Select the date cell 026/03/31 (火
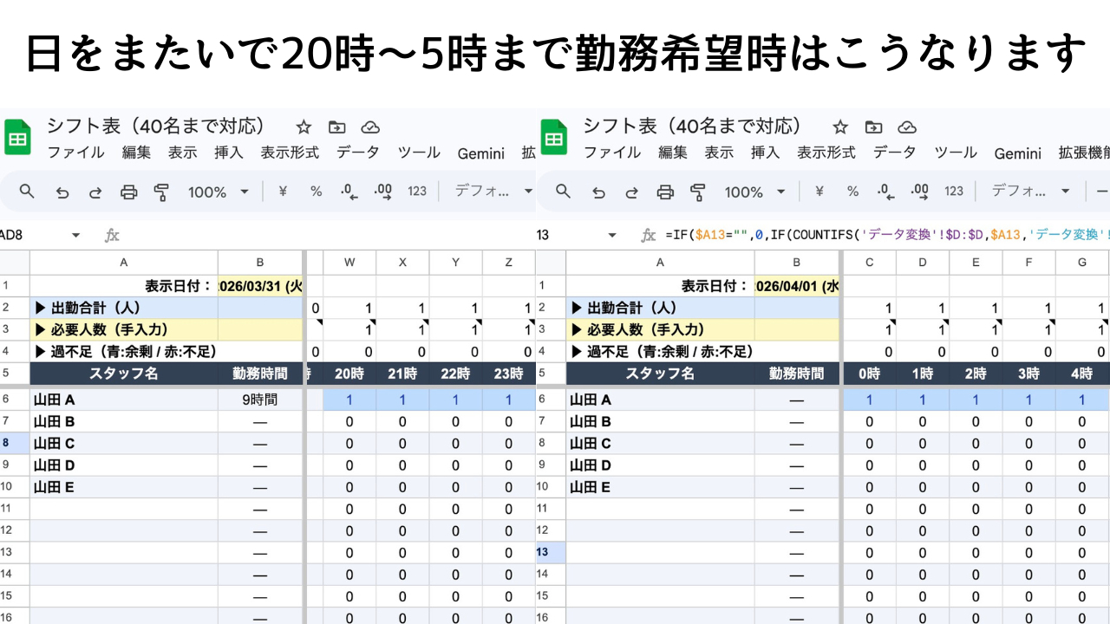The height and width of the screenshot is (624, 1110). [x=260, y=286]
